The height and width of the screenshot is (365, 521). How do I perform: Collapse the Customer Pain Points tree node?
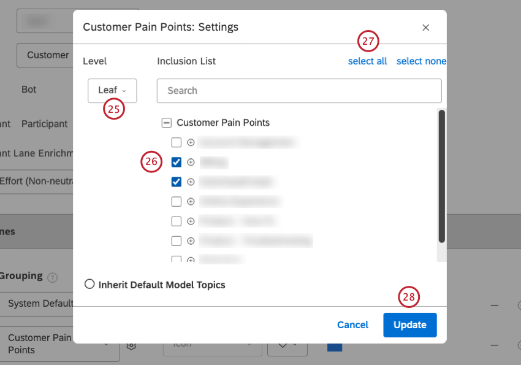tap(166, 122)
